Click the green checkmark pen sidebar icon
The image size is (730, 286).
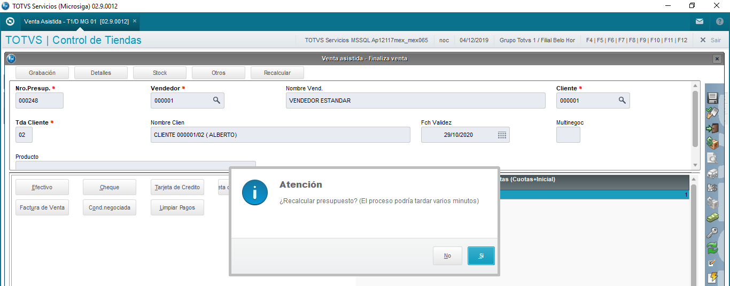[712, 113]
